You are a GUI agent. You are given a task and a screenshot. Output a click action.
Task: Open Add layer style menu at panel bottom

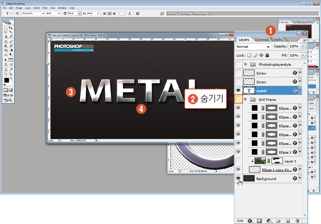click(250, 221)
